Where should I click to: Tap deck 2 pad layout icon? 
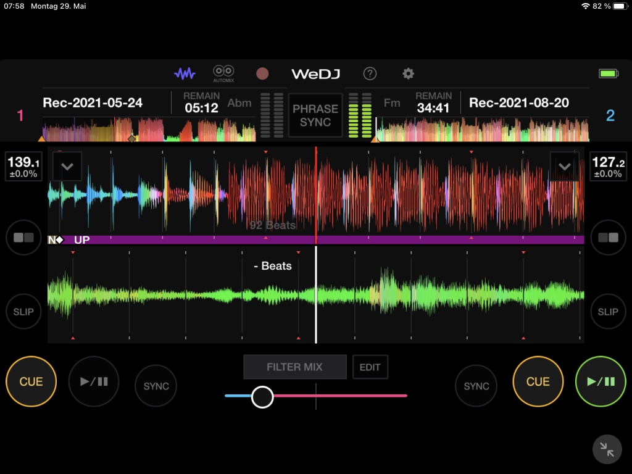click(x=608, y=237)
